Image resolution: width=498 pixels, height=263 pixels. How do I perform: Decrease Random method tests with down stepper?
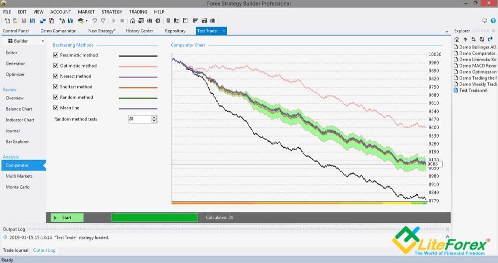click(154, 121)
